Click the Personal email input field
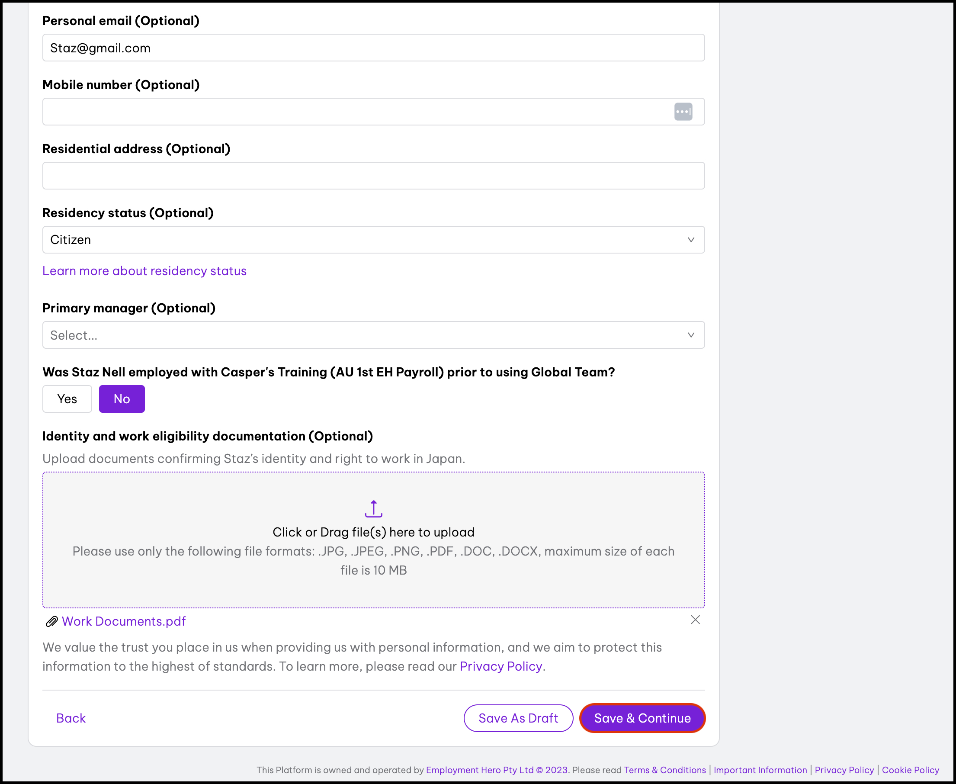Viewport: 956px width, 784px height. click(373, 48)
